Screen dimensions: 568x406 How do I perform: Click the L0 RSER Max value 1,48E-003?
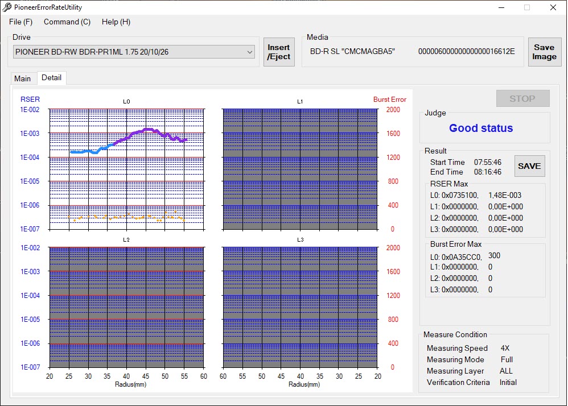pyautogui.click(x=505, y=195)
